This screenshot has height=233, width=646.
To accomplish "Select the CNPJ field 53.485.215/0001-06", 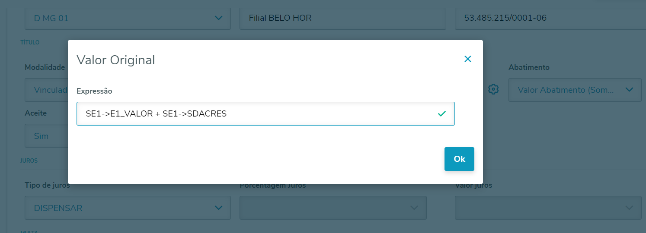I will point(549,18).
